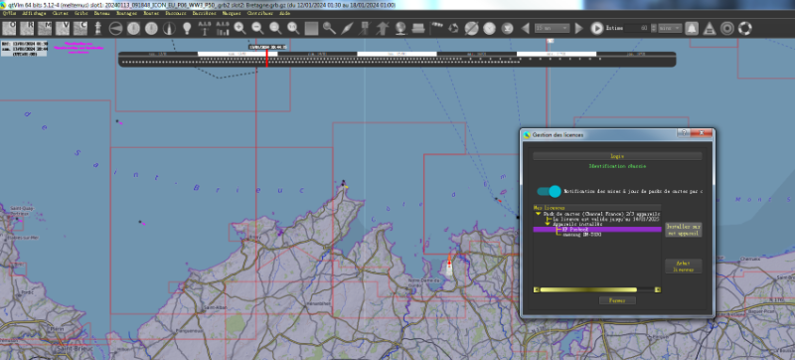Image resolution: width=795 pixels, height=360 pixels.
Task: Click the licence list horizontal scrollbar thumb
Action: [x=588, y=289]
